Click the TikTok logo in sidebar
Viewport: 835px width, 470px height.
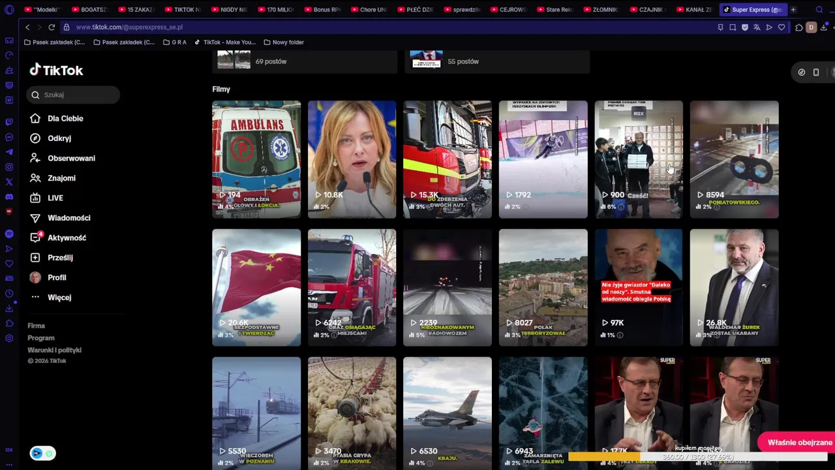pyautogui.click(x=56, y=70)
